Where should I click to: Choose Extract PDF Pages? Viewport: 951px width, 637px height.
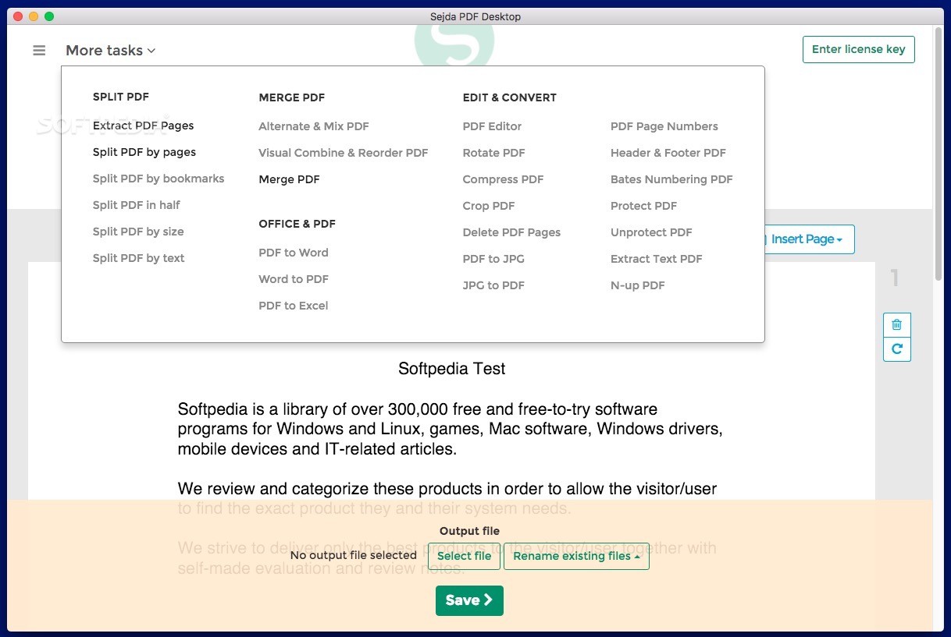(143, 126)
